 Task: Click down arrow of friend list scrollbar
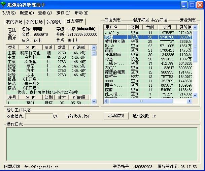click(x=195, y=95)
